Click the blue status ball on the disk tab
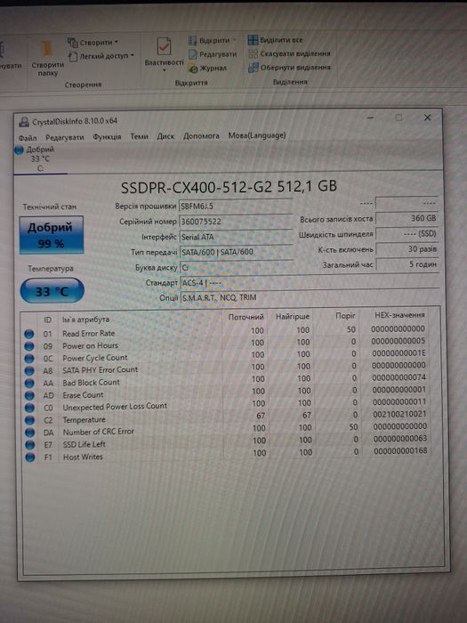Screen dimensions: 467x623 (x=19, y=150)
